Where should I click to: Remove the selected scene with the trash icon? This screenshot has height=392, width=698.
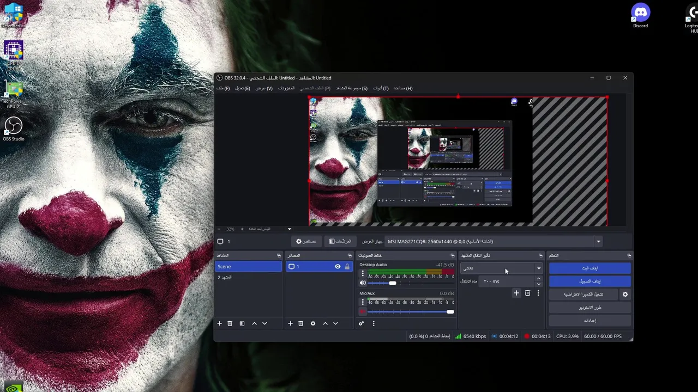[x=230, y=323]
